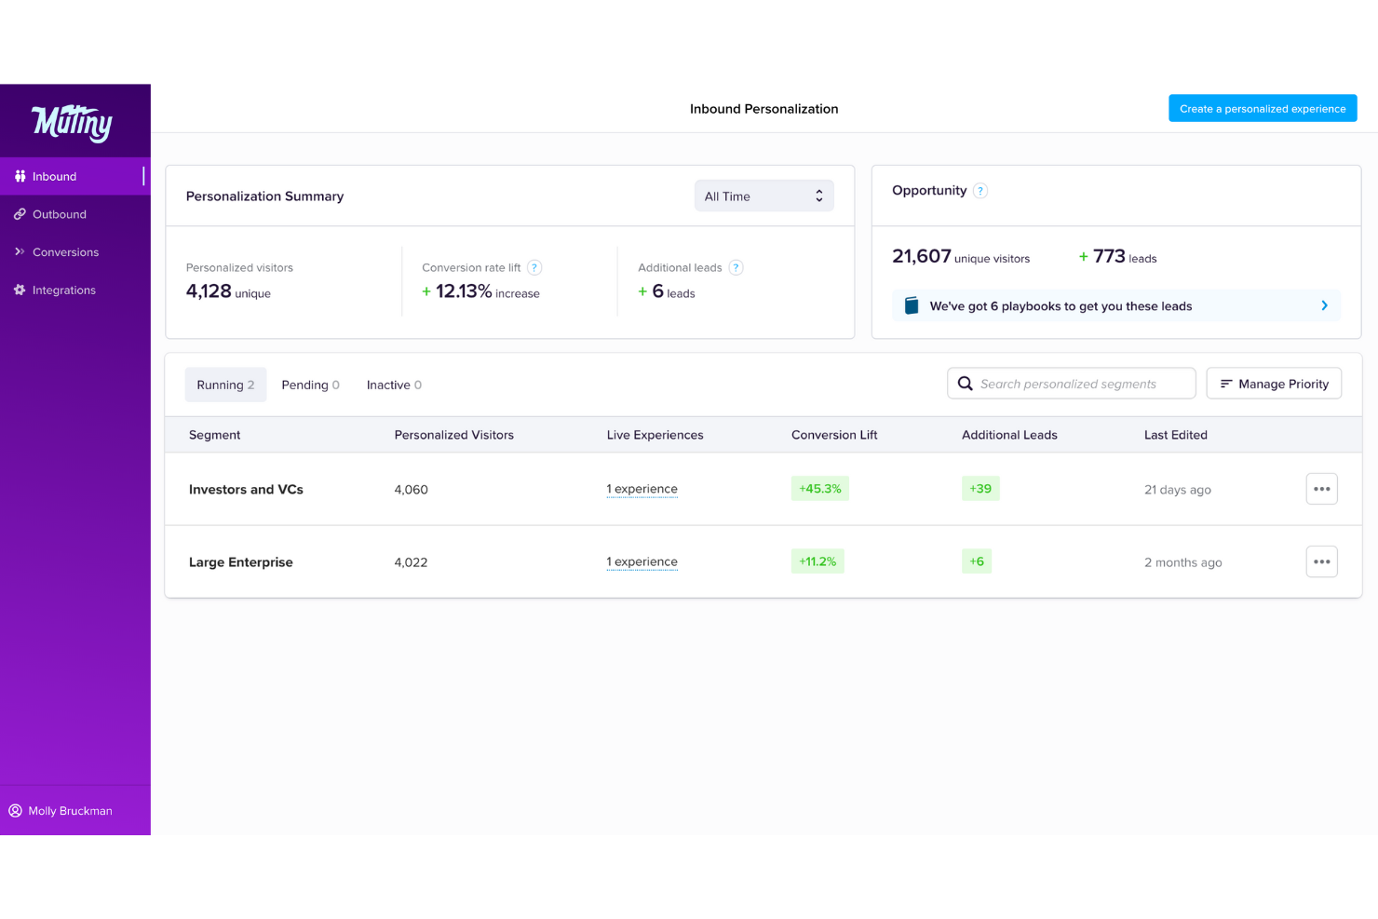Go to Outbound in the sidebar
The width and height of the screenshot is (1378, 919).
pos(60,215)
